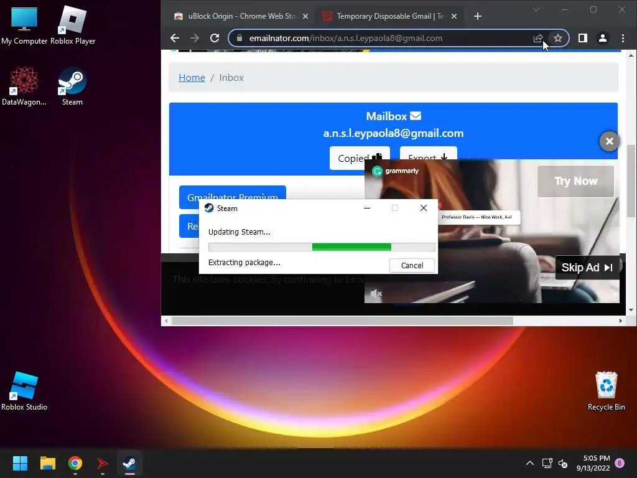Select the Roblox Studio desktop shortcut
The image size is (637, 478).
click(24, 391)
